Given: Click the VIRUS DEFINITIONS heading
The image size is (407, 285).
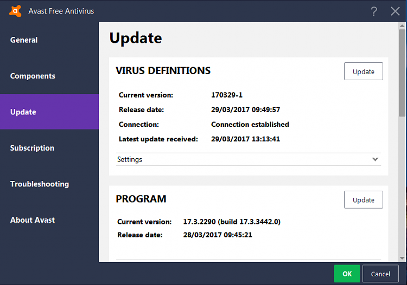Looking at the screenshot, I should 163,70.
